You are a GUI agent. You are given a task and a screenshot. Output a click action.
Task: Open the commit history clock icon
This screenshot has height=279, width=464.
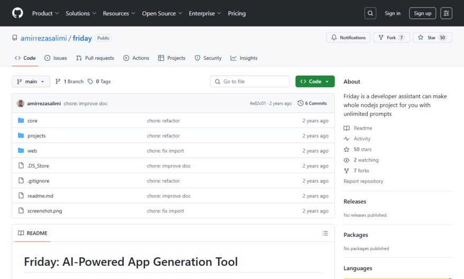pos(301,103)
